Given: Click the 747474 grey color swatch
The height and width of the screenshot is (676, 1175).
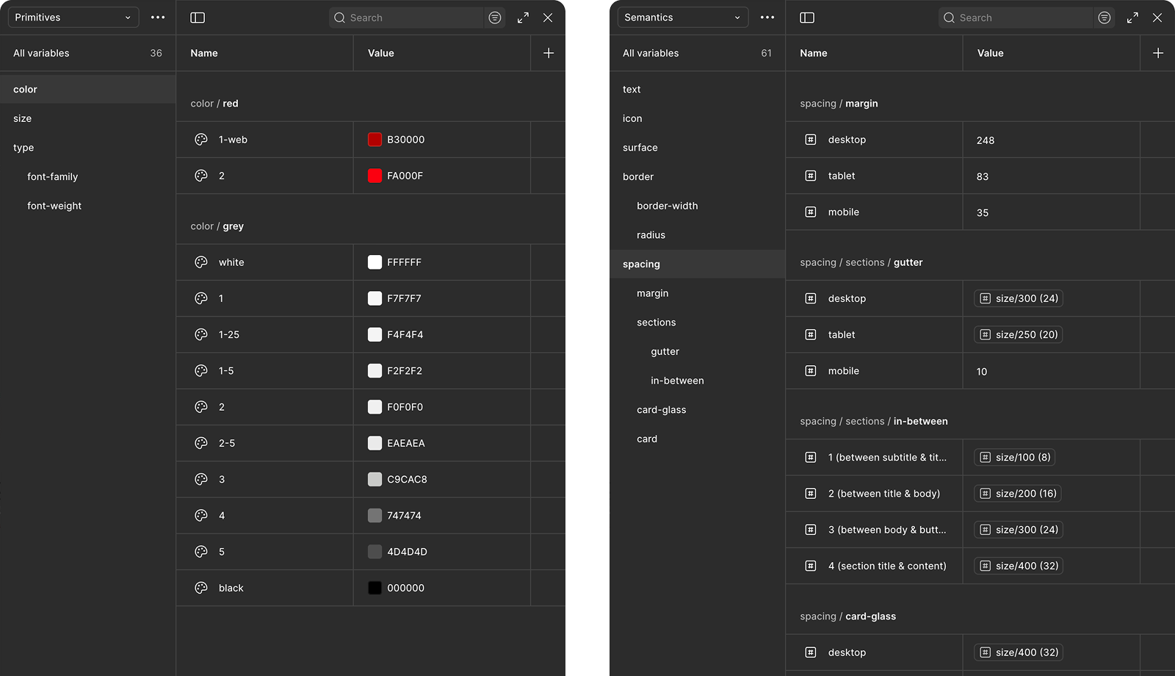Looking at the screenshot, I should (x=375, y=515).
